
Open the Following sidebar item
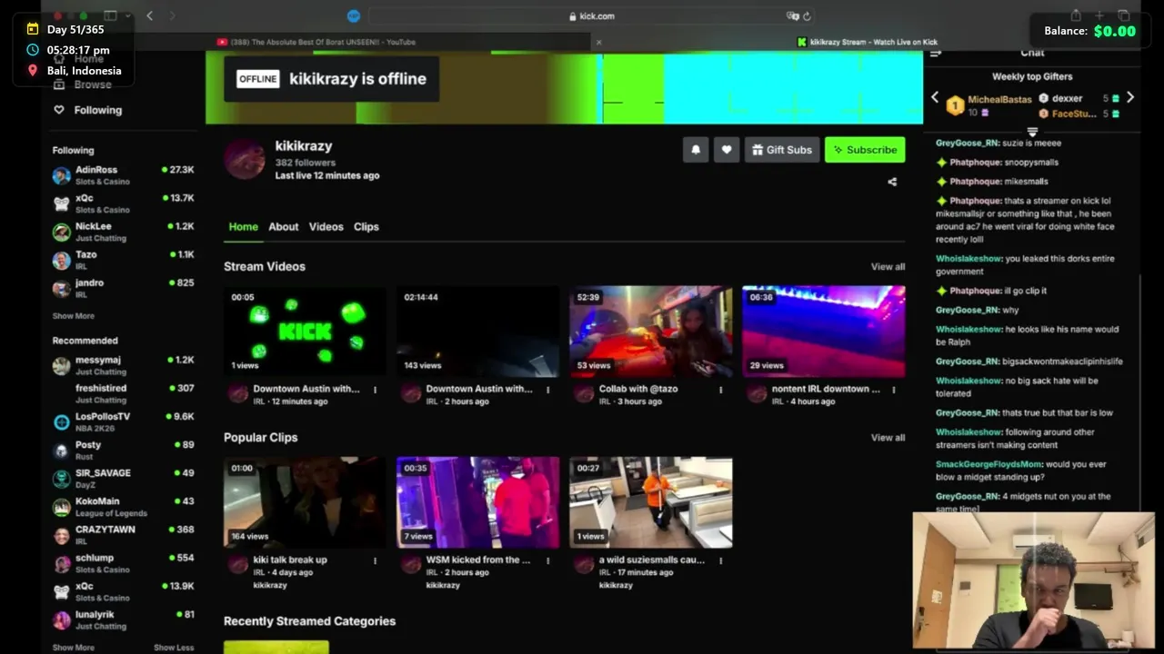(87, 110)
